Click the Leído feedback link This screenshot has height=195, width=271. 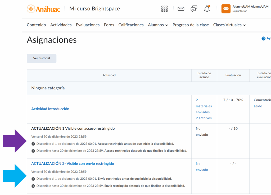tap(258, 106)
